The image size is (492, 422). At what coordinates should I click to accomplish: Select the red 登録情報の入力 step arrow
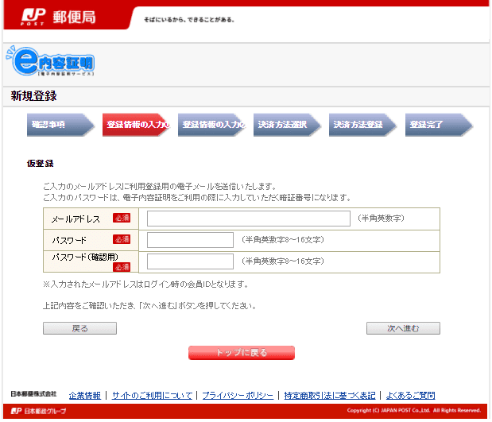[x=135, y=125]
